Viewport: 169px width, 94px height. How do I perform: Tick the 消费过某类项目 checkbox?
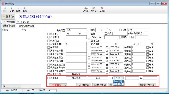pyautogui.click(x=49, y=65)
